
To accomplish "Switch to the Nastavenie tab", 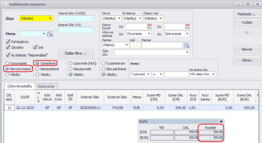I will [46, 86].
